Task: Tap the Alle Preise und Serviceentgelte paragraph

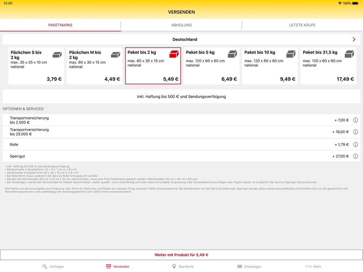Action: tap(177, 190)
